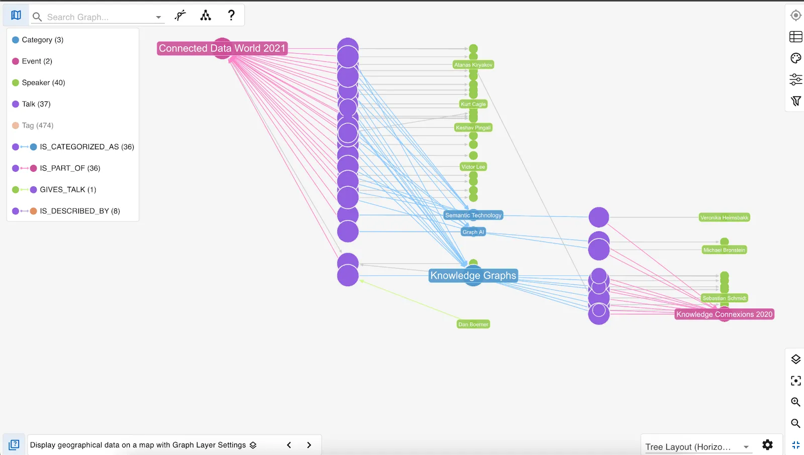Image resolution: width=804 pixels, height=455 pixels.
Task: Open the Tree Layout dropdown
Action: tap(698, 446)
